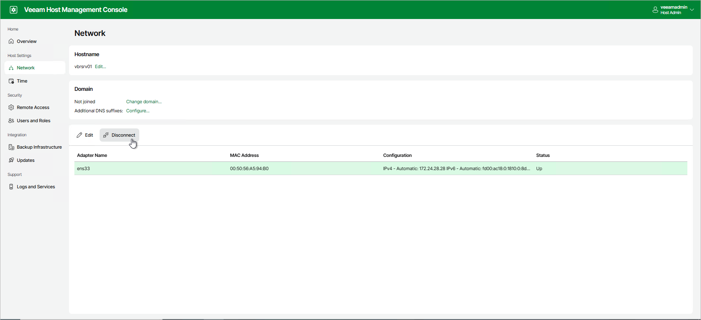Sort by Adapter Name column header
701x320 pixels.
tap(92, 155)
